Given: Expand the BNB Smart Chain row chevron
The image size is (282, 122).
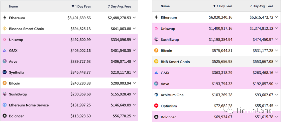Looking at the screenshot, I should click(277, 62).
